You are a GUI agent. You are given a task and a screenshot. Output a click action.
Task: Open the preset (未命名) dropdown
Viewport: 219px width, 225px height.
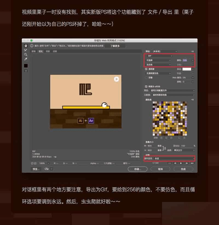point(165,51)
